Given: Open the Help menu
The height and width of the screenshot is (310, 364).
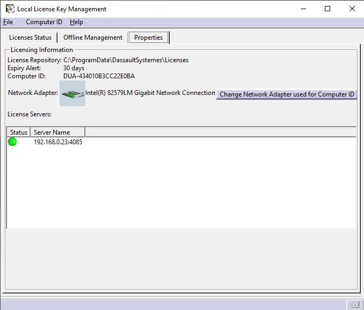Looking at the screenshot, I should point(76,22).
